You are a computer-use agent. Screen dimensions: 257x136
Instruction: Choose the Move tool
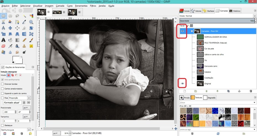[x=11, y=28]
